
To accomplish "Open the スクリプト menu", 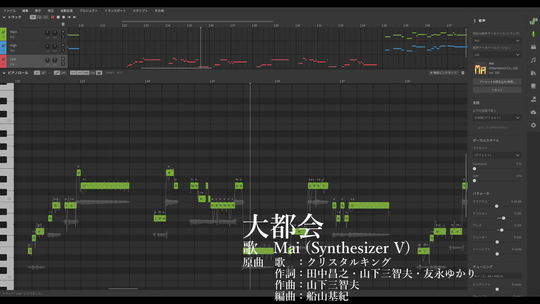I will coord(140,11).
